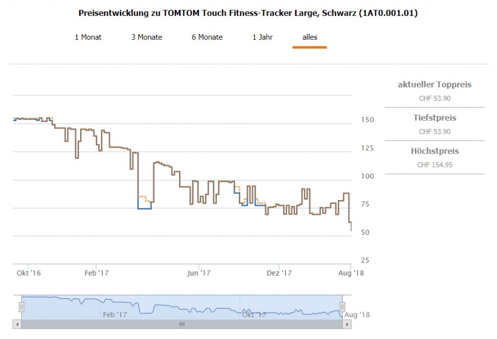Click the Okt '16 x-axis label

29,273
